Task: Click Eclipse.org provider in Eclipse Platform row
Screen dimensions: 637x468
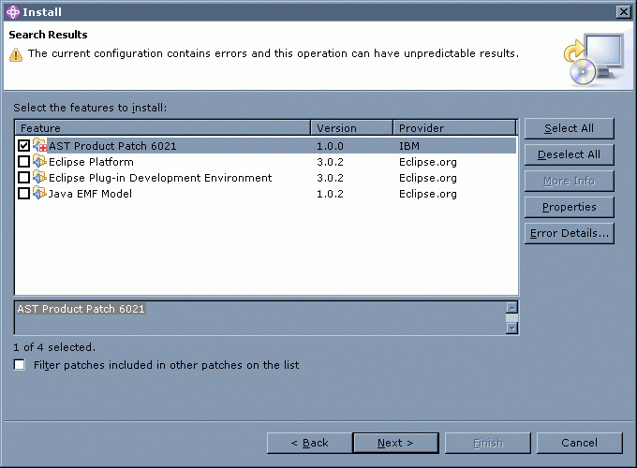Action: (x=428, y=162)
